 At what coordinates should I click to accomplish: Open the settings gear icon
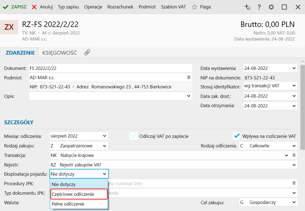coord(271,7)
